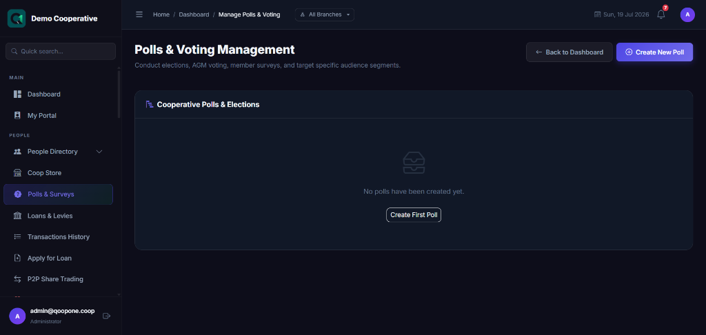Click the admin avatar circle in sidebar footer
This screenshot has width=706, height=335.
17,316
